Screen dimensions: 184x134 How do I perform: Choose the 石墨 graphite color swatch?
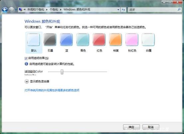pos(50,42)
